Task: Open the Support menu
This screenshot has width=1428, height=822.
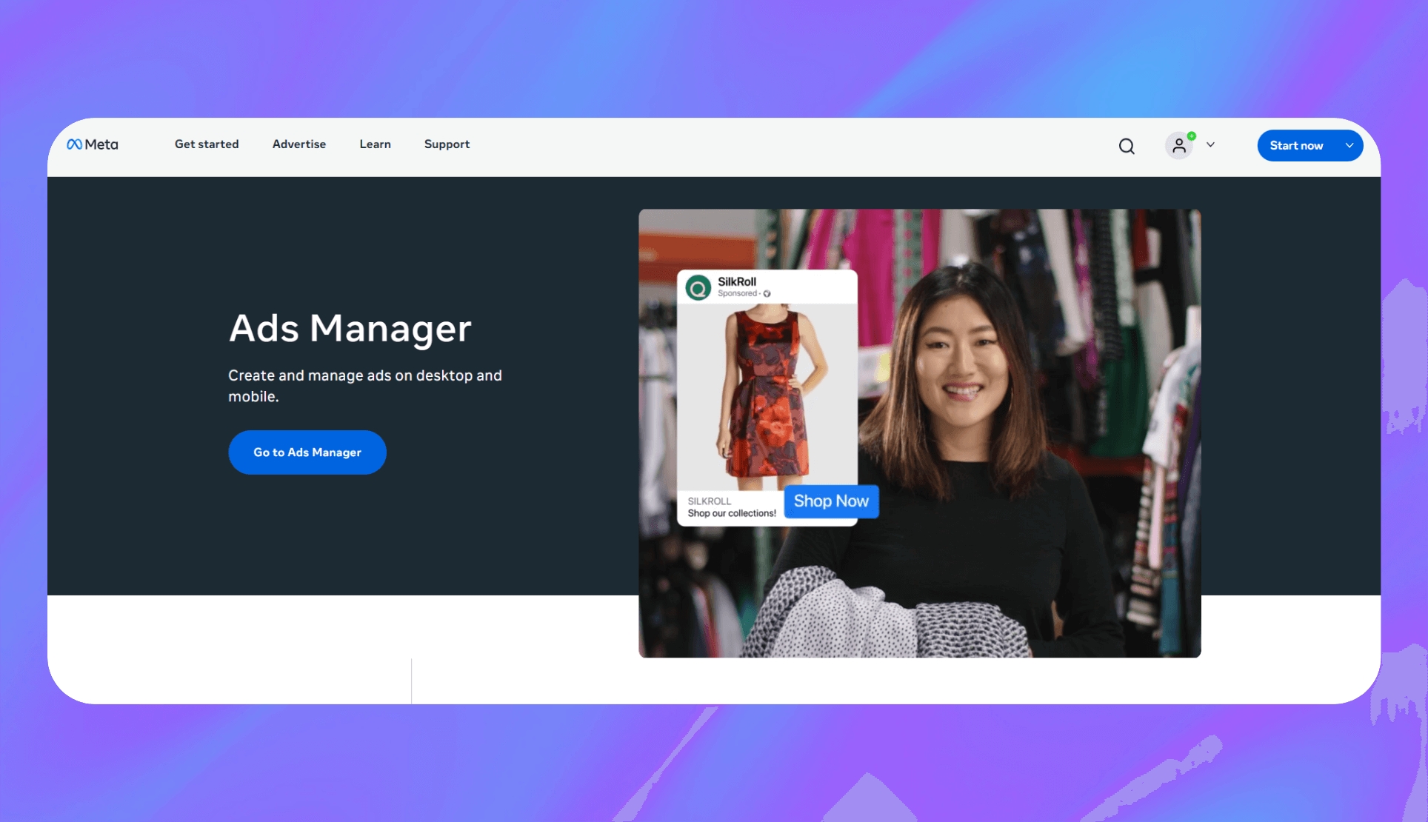Action: tap(447, 144)
